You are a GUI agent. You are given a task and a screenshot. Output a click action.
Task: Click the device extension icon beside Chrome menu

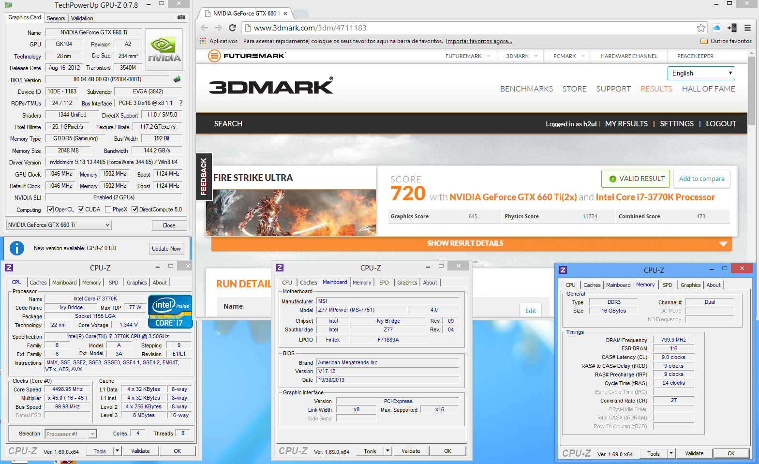click(x=732, y=28)
